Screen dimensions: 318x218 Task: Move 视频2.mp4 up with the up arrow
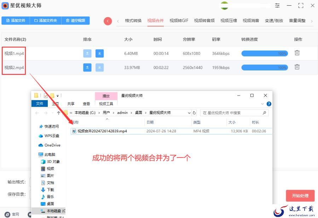[x=87, y=67]
